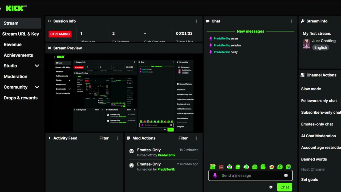Screen dimensions: 341x192
Task: Click the purple microphone icon in message box
Action: click(x=215, y=175)
